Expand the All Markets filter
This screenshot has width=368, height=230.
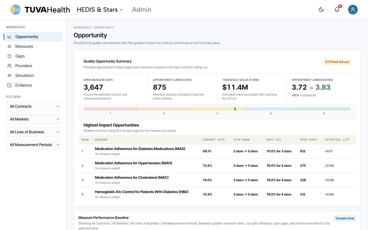click(33, 119)
